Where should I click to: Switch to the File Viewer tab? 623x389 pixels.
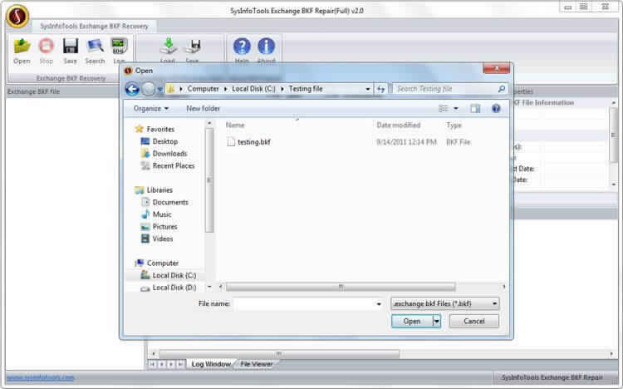pos(257,364)
